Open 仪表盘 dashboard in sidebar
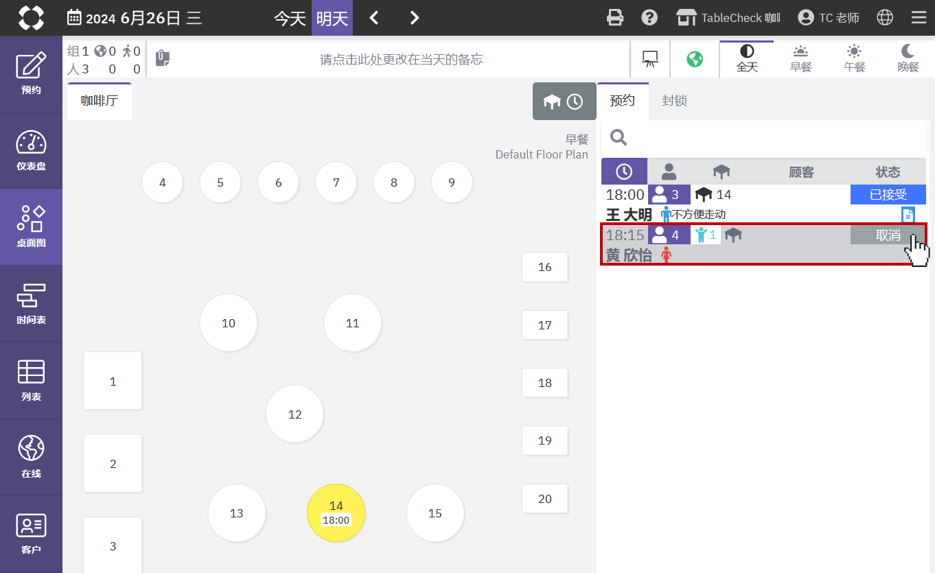 pyautogui.click(x=31, y=150)
